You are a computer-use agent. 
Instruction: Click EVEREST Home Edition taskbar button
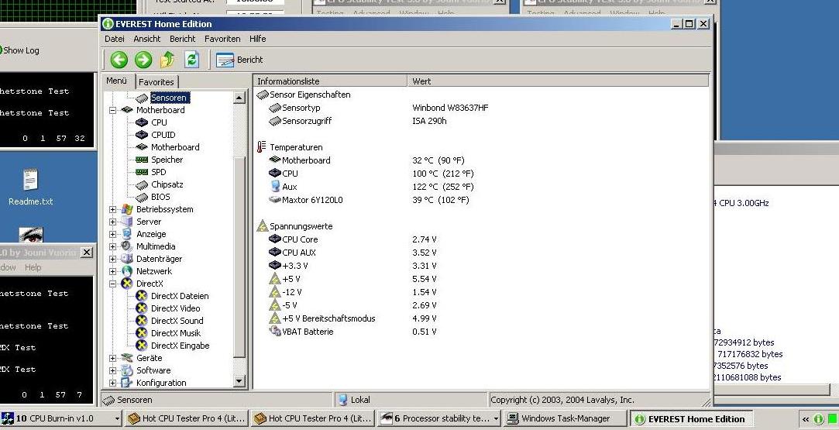[690, 419]
